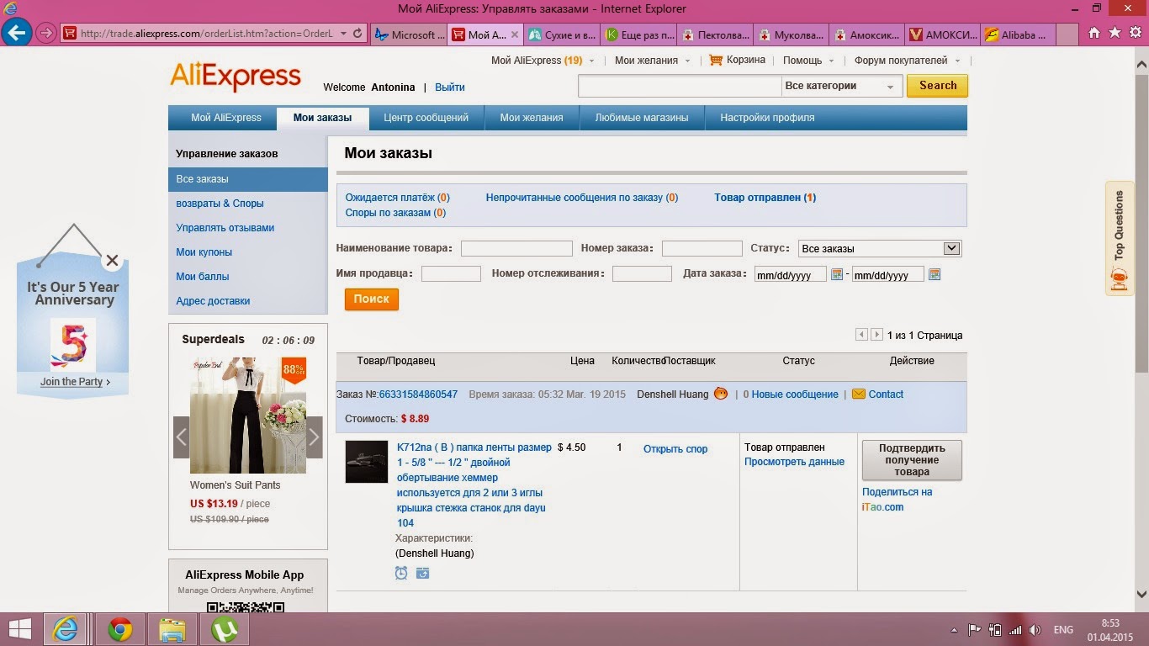Click the main search input field

pyautogui.click(x=680, y=86)
